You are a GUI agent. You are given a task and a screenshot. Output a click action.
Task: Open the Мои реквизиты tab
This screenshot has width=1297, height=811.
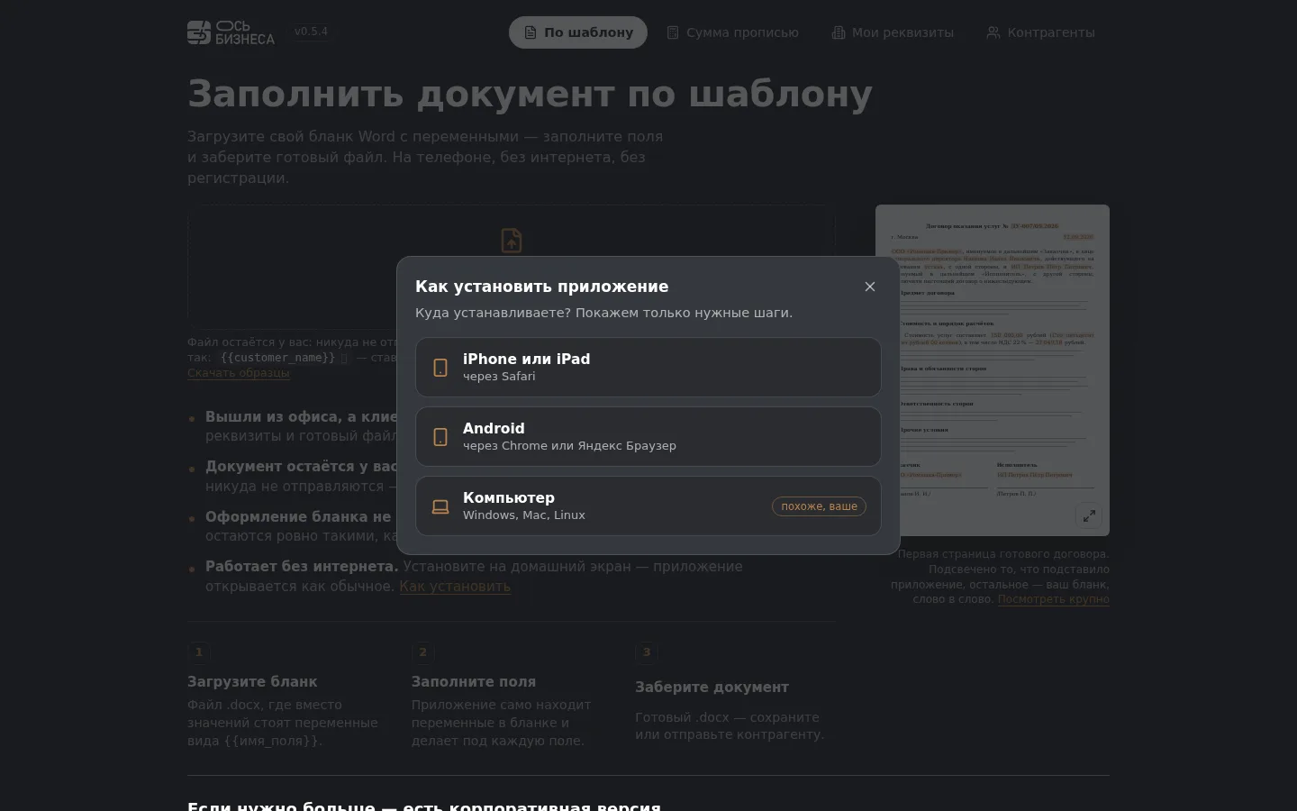point(892,32)
